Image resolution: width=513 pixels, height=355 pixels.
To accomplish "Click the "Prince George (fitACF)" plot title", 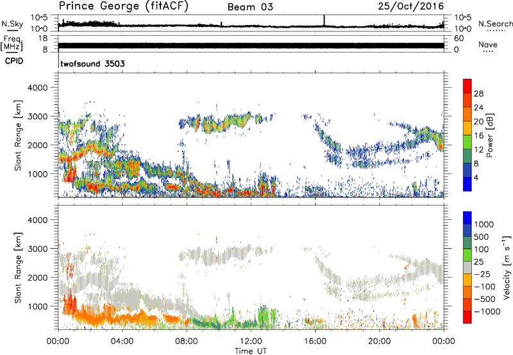I will click(123, 6).
